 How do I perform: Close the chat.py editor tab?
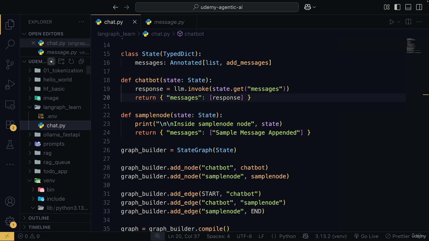coord(134,22)
